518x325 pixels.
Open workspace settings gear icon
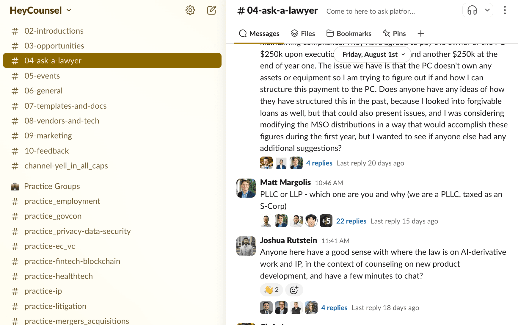click(190, 10)
